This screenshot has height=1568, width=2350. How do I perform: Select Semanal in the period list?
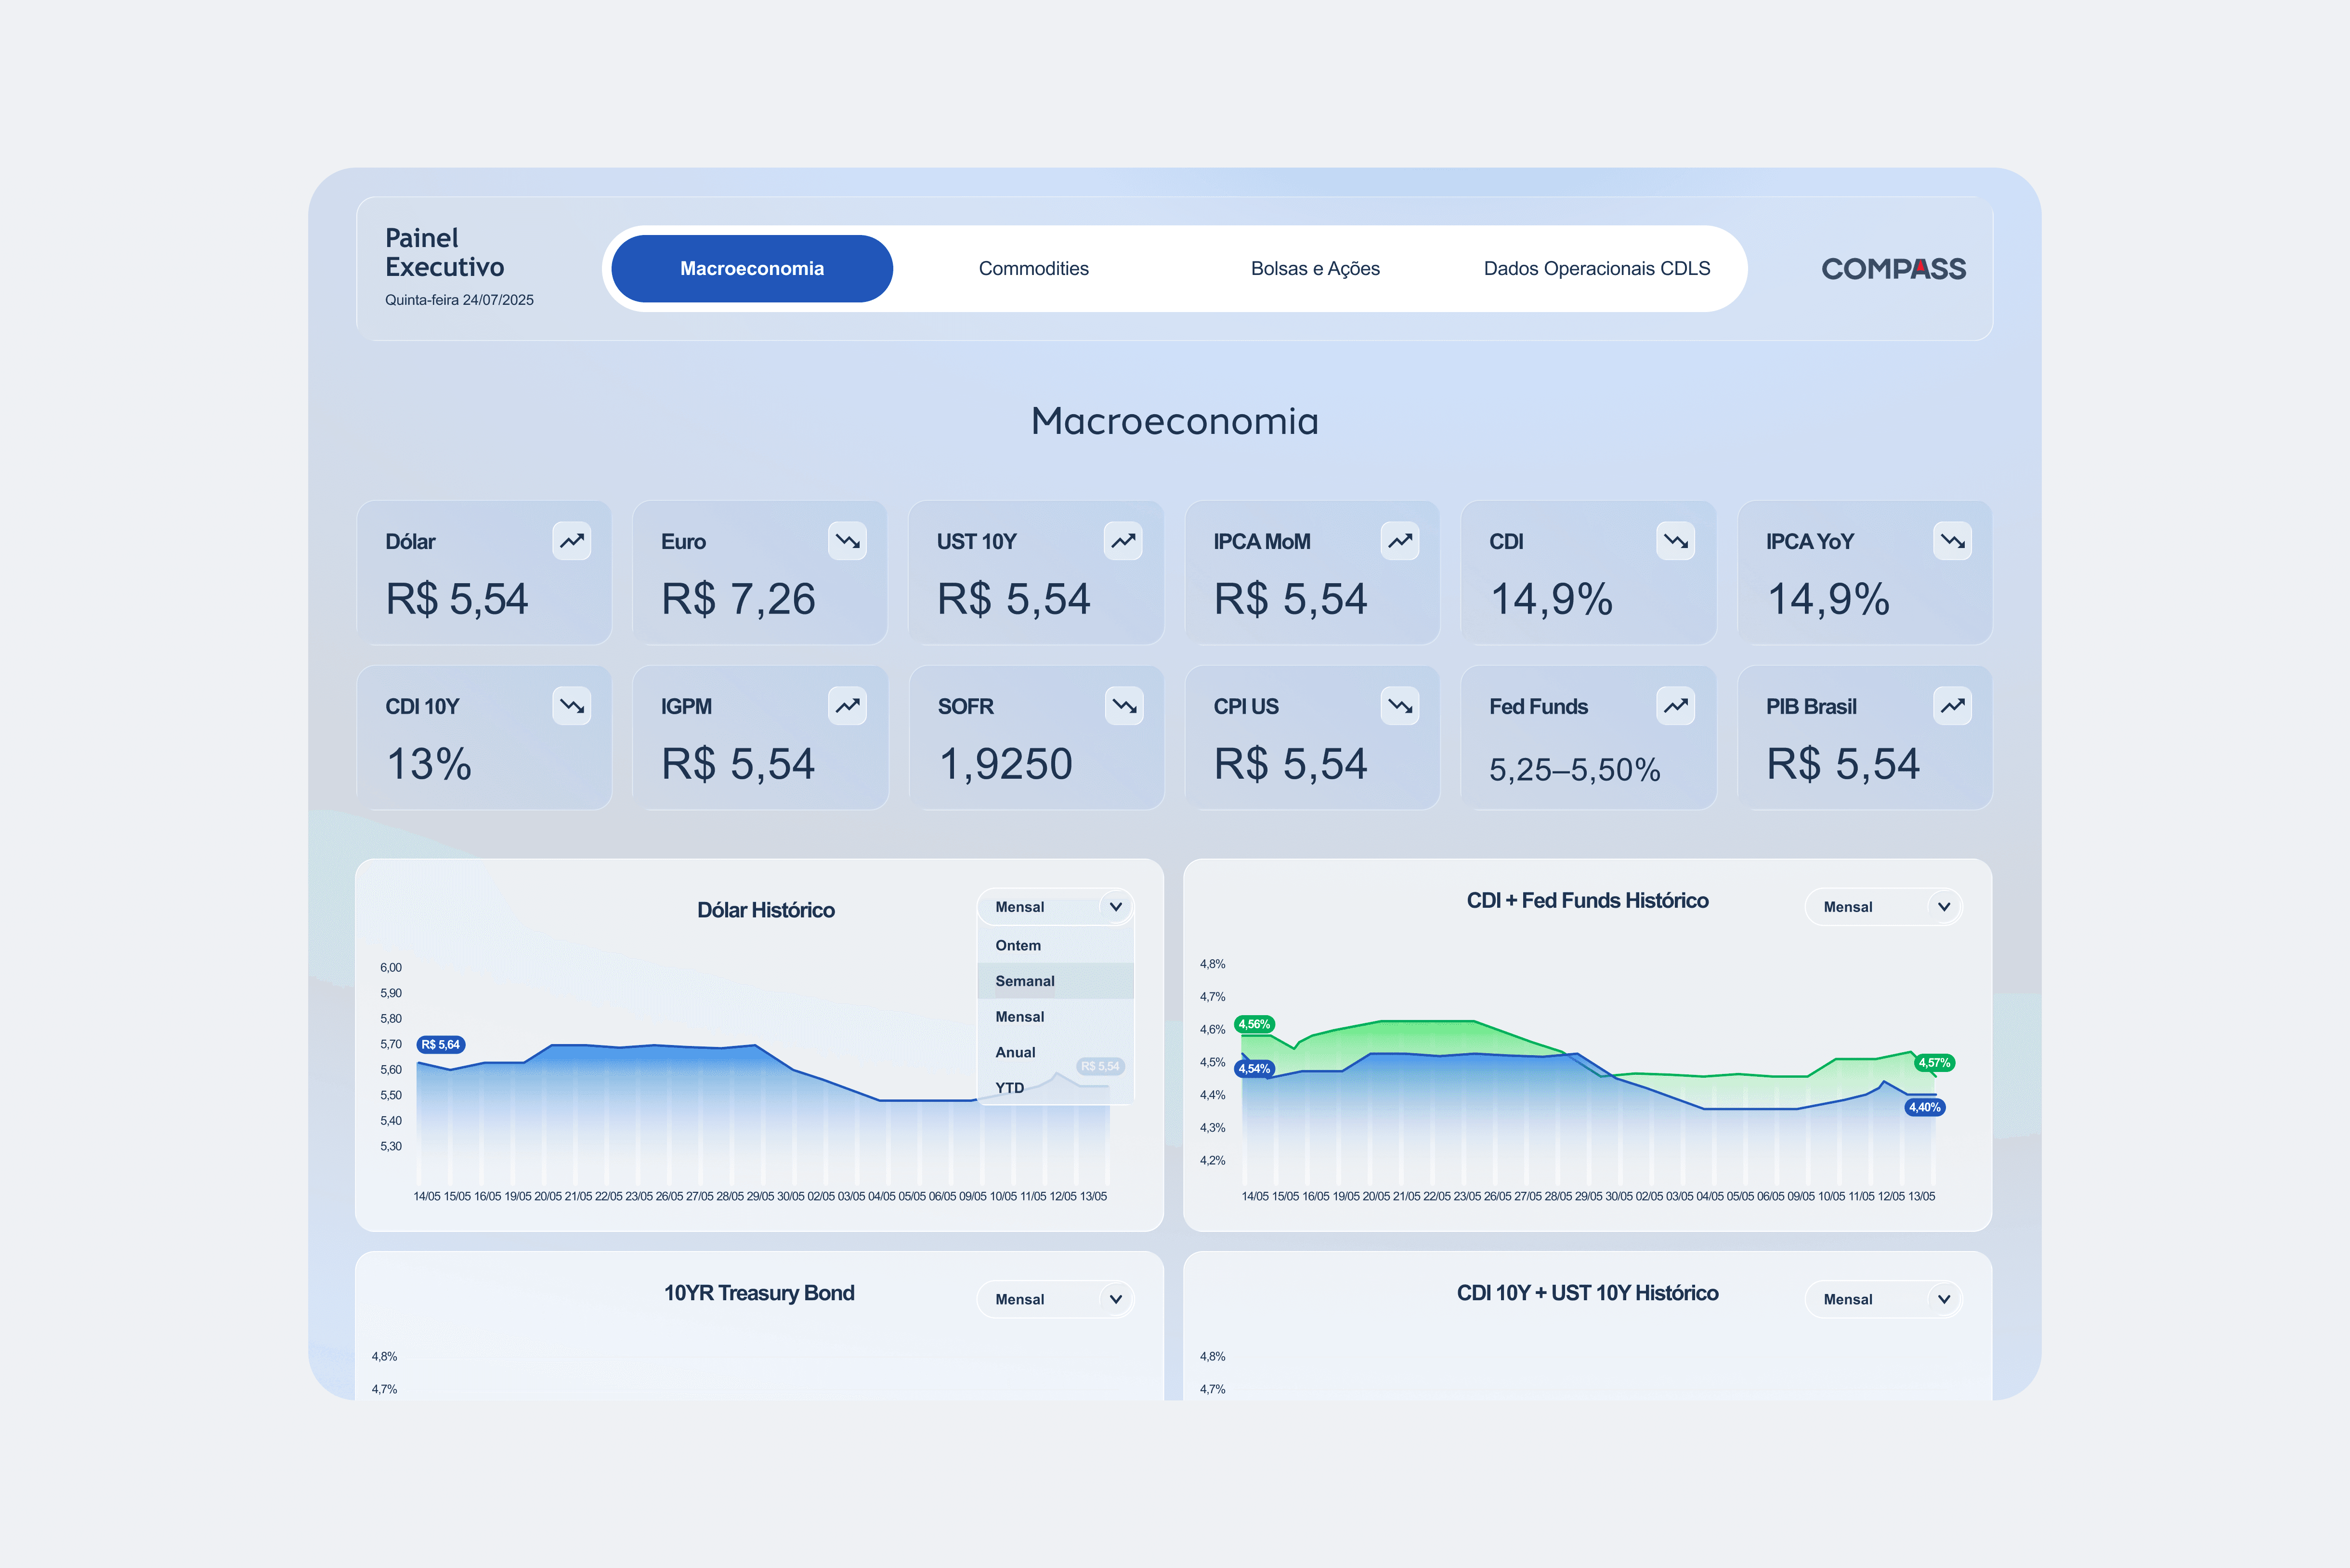pos(1025,981)
